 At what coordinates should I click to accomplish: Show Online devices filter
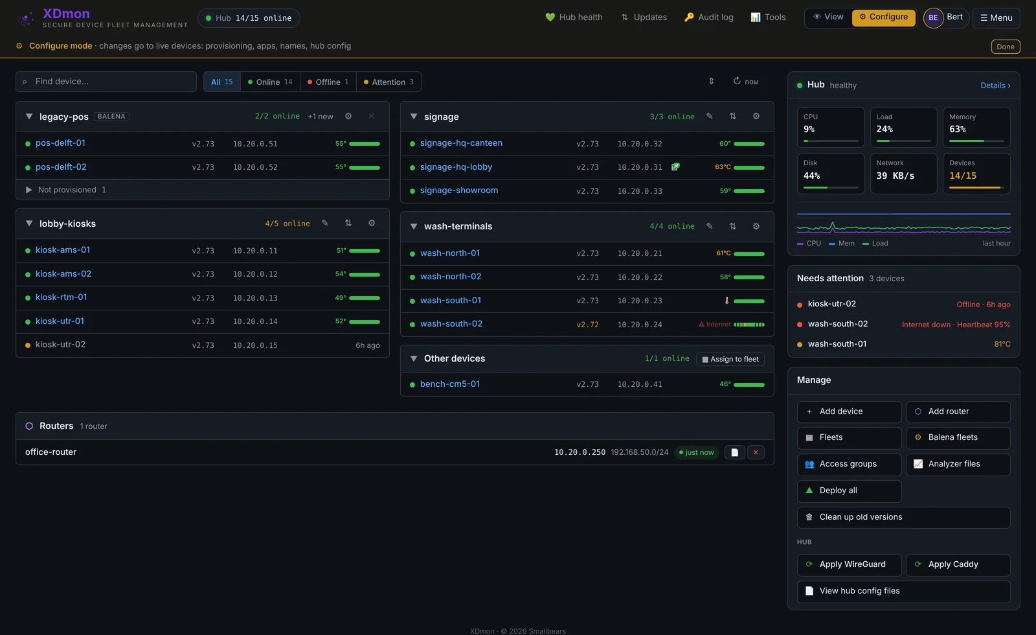click(270, 82)
